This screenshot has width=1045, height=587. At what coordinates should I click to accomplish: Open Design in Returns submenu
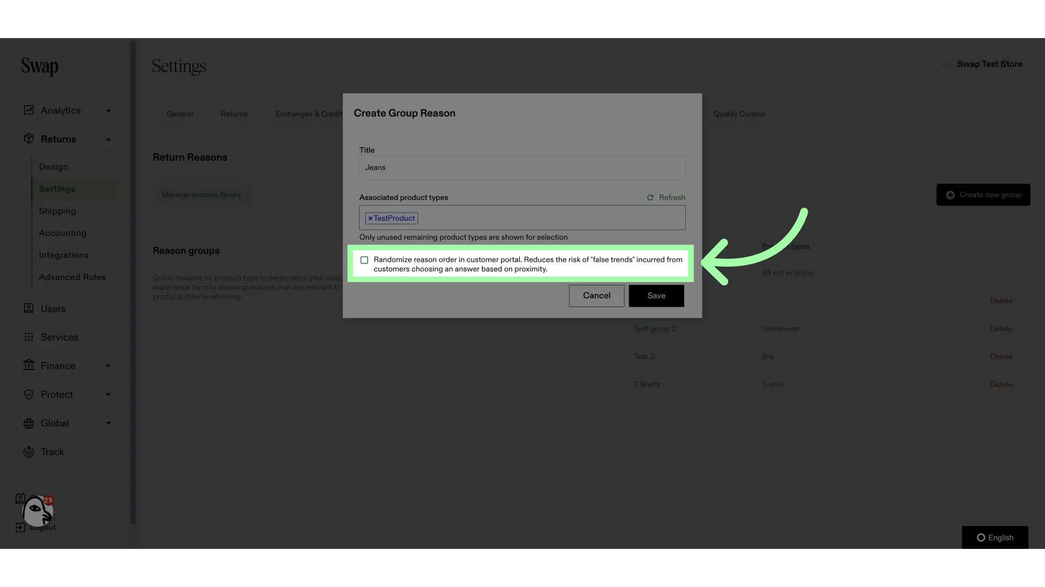[53, 167]
